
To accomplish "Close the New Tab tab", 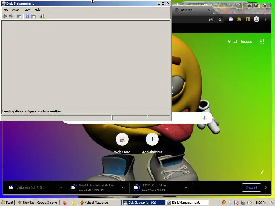I will pos(209,10).
